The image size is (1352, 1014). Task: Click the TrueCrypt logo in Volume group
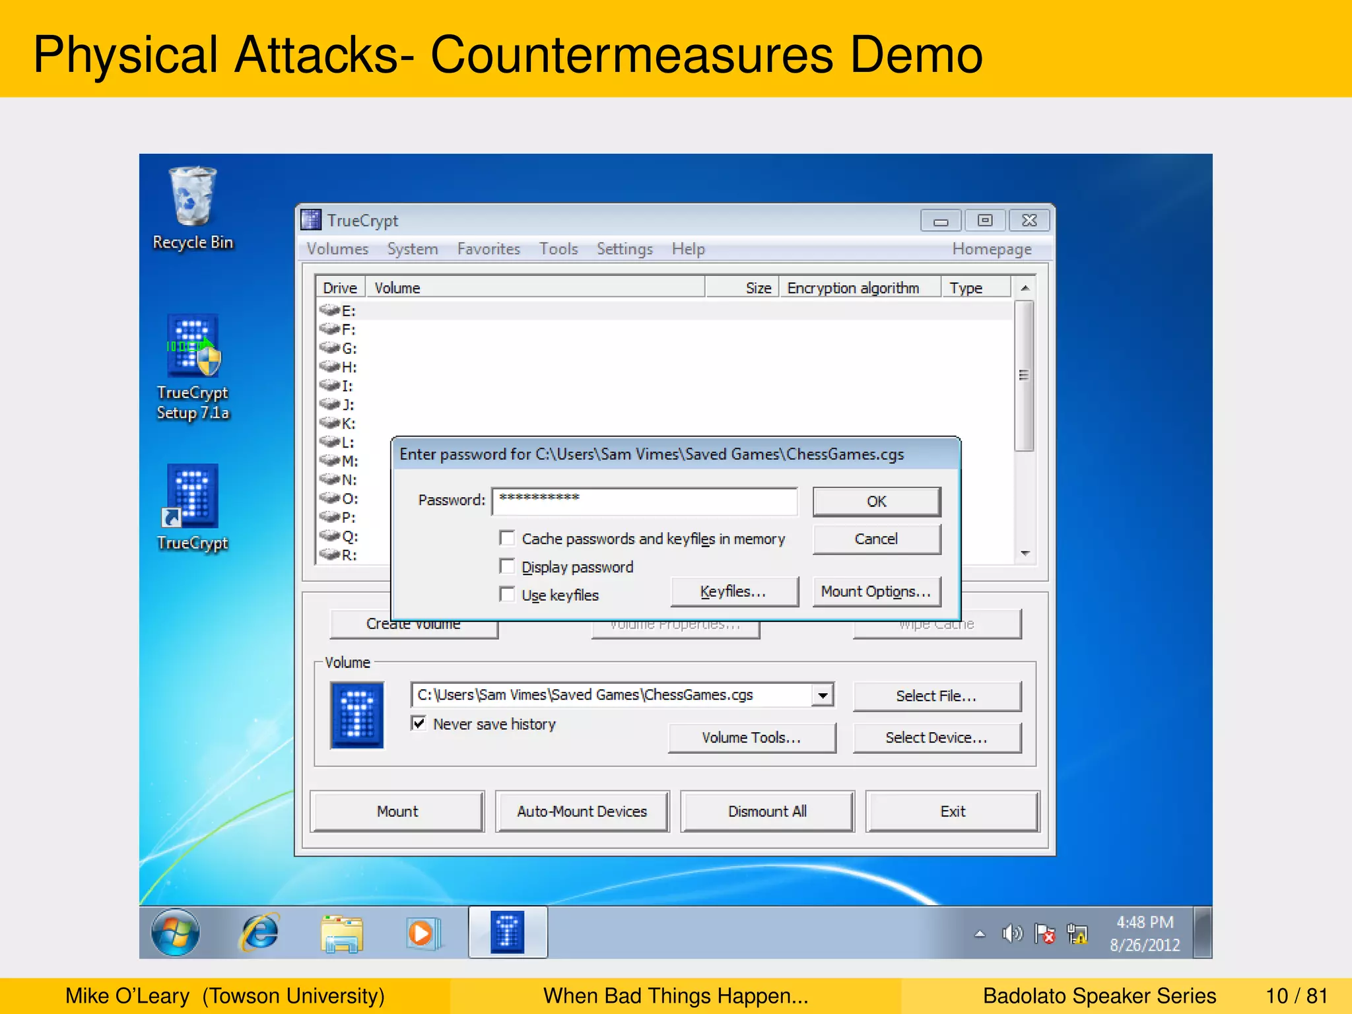click(357, 716)
